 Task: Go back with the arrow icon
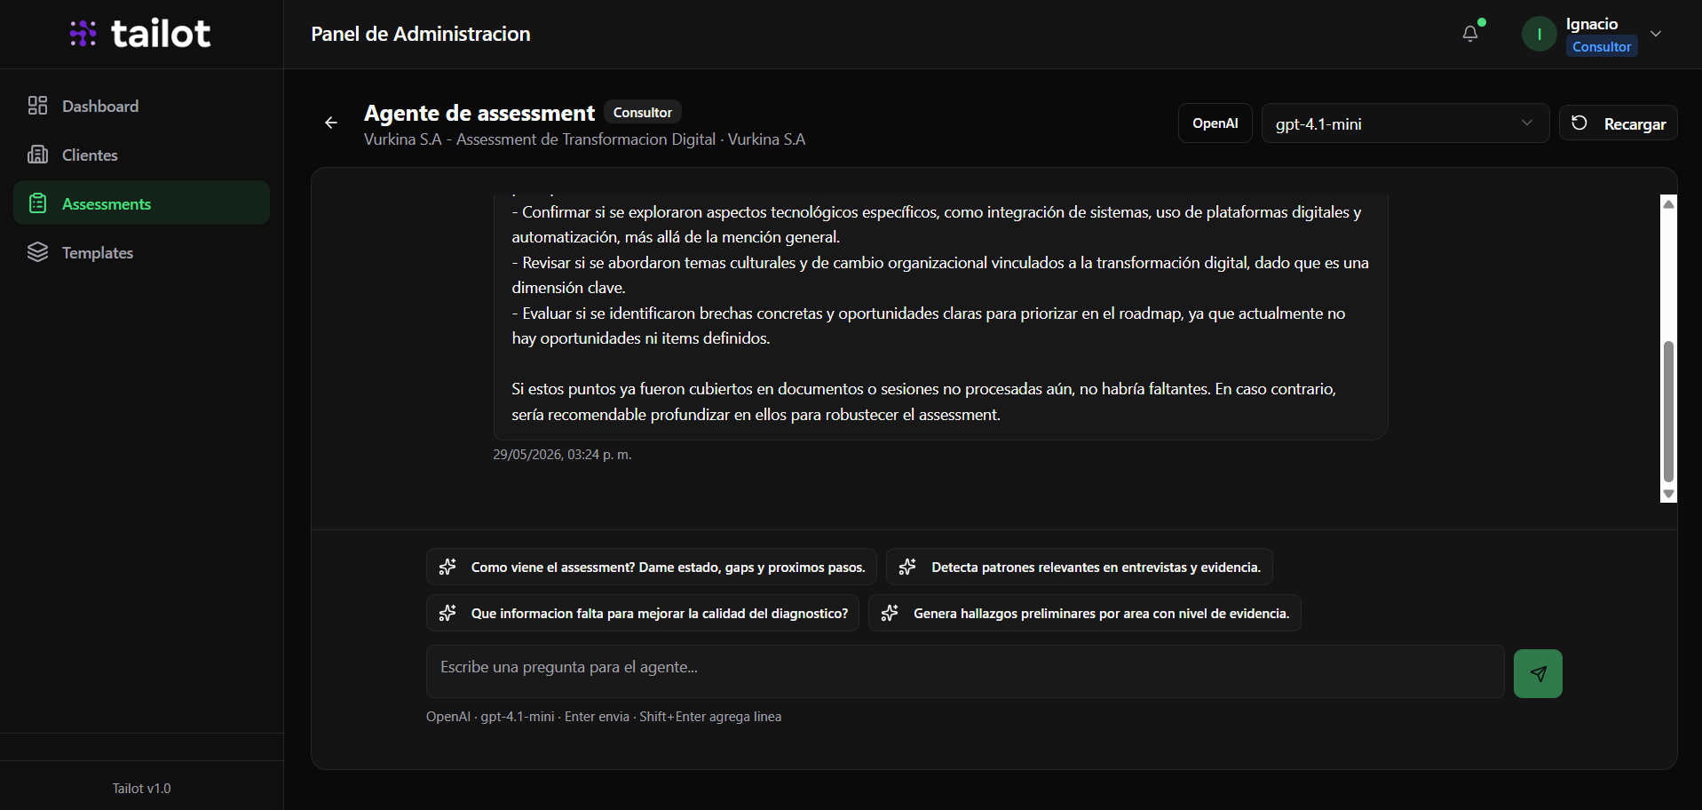(331, 123)
